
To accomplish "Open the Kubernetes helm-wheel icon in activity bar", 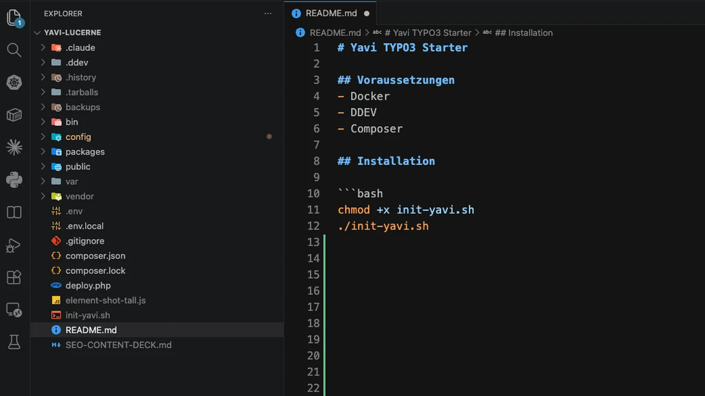I will tap(14, 83).
